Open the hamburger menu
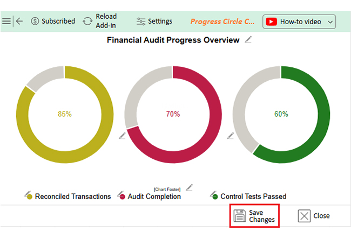The width and height of the screenshot is (351, 239). pos(6,22)
